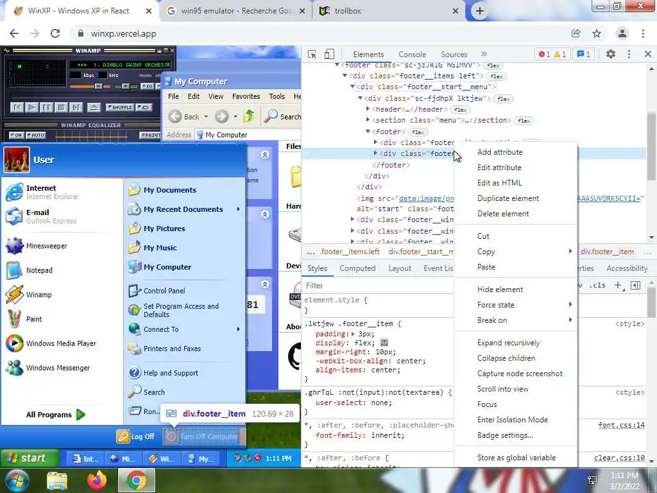Toggle Winamp SHUFFLE button
Viewport: 657px width, 493px height.
tap(120, 107)
